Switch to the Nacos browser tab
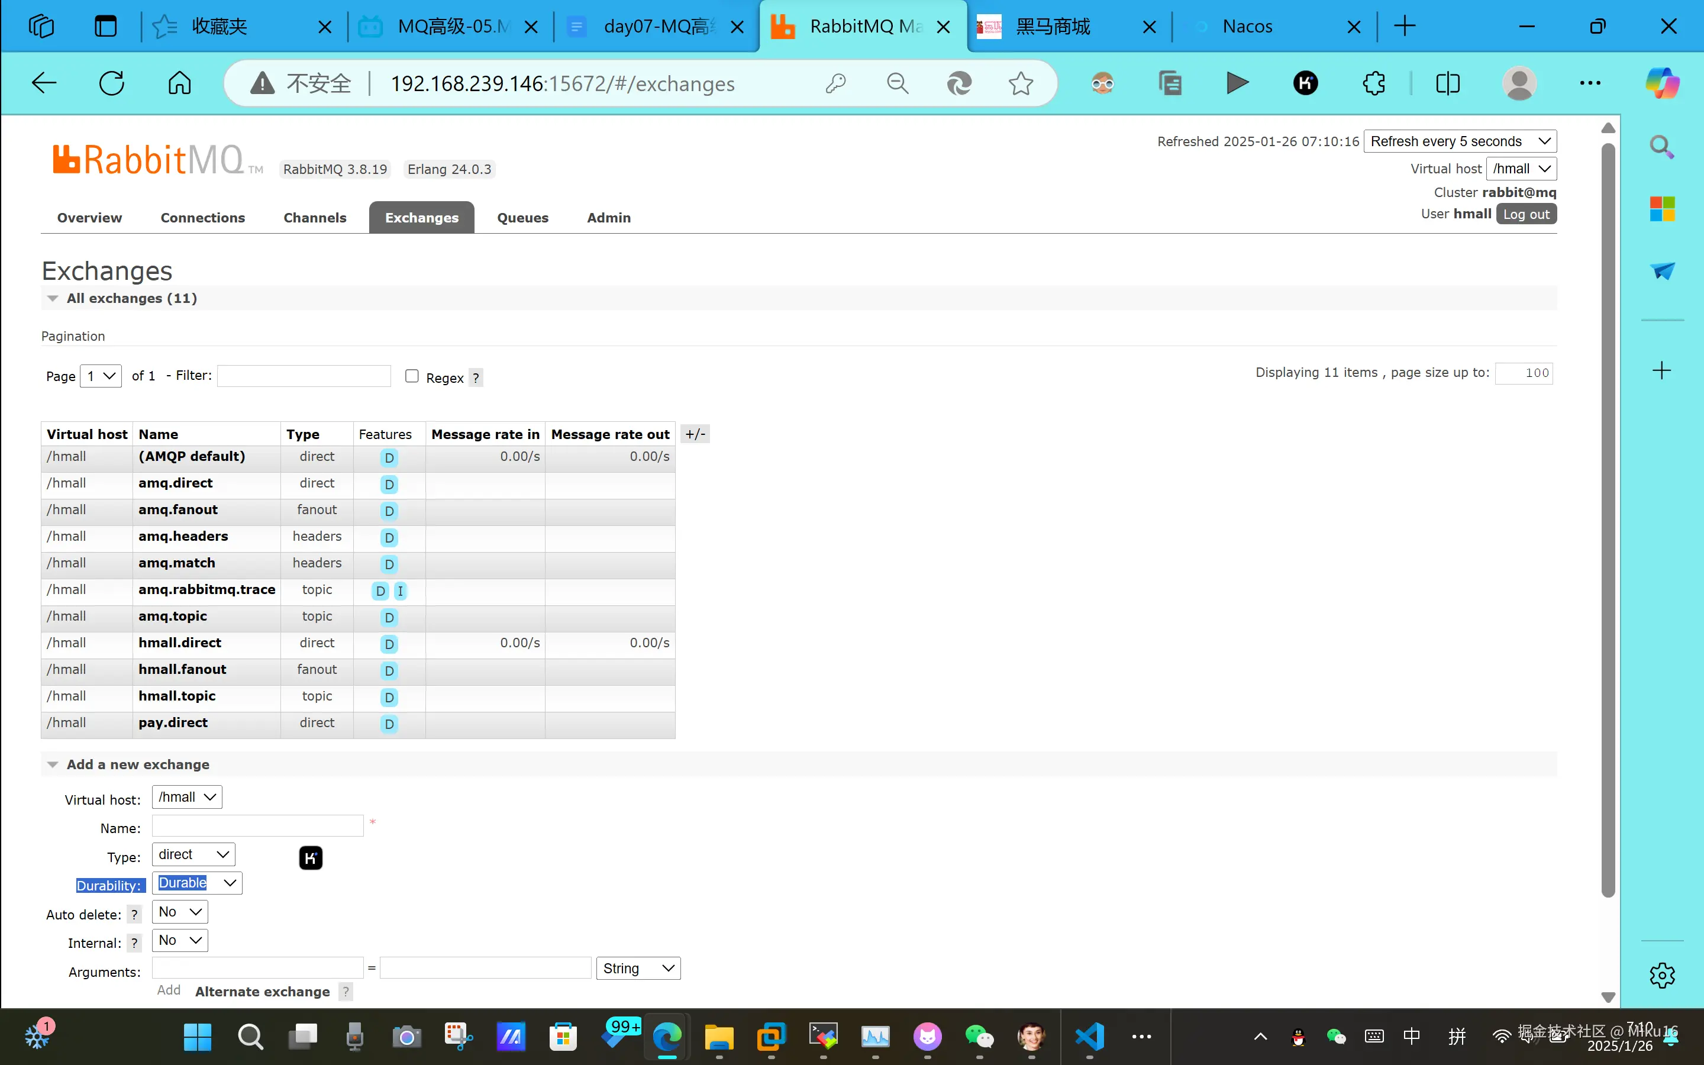 tap(1247, 27)
